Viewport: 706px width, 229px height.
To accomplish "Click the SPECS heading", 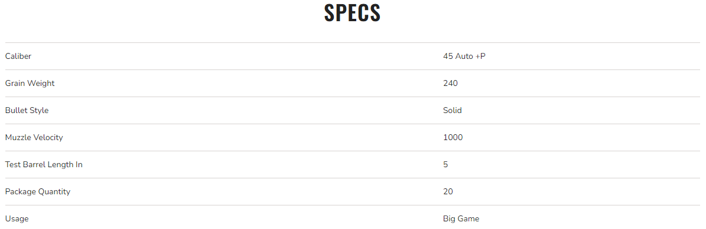I will pos(353,13).
